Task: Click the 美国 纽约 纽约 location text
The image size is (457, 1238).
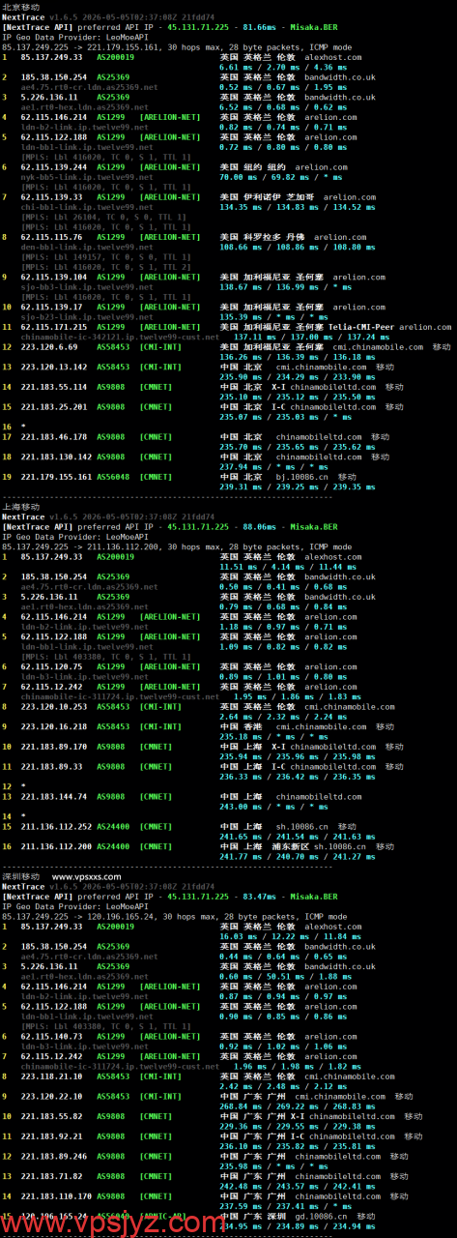Action: click(253, 167)
